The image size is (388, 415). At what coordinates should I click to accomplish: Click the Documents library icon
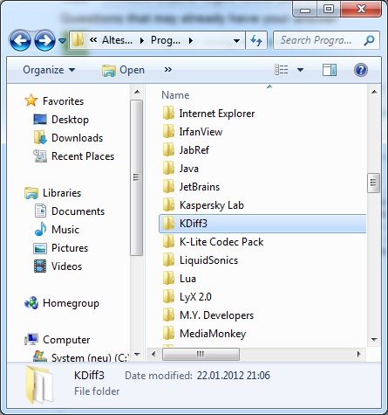pyautogui.click(x=40, y=211)
